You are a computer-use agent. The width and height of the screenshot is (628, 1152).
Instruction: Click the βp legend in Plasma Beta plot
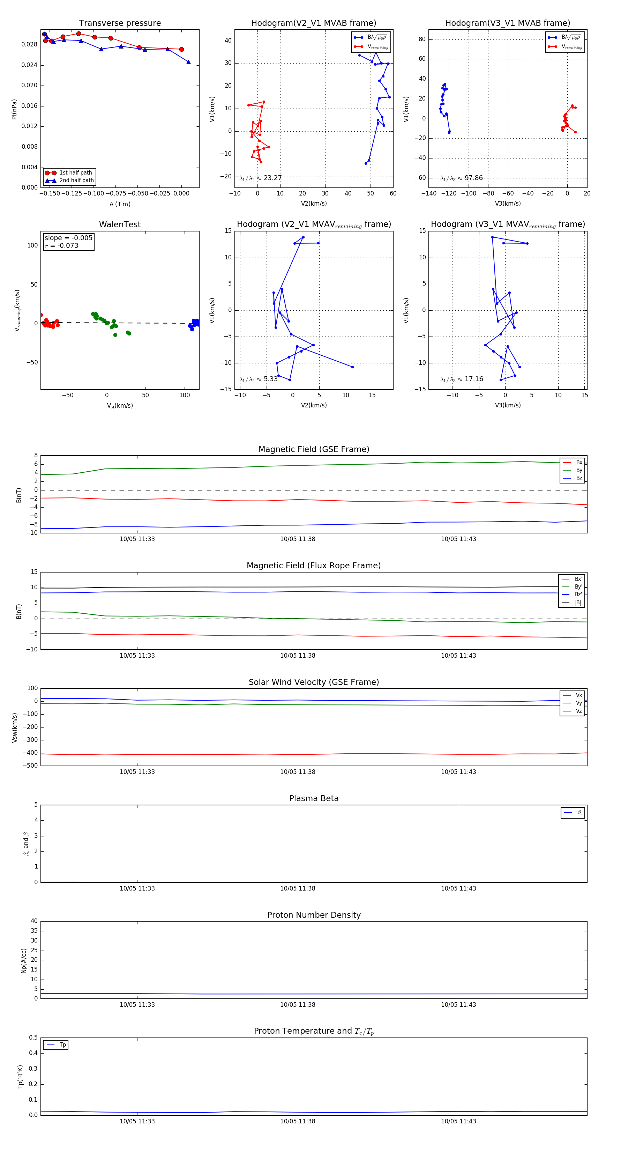pyautogui.click(x=573, y=813)
